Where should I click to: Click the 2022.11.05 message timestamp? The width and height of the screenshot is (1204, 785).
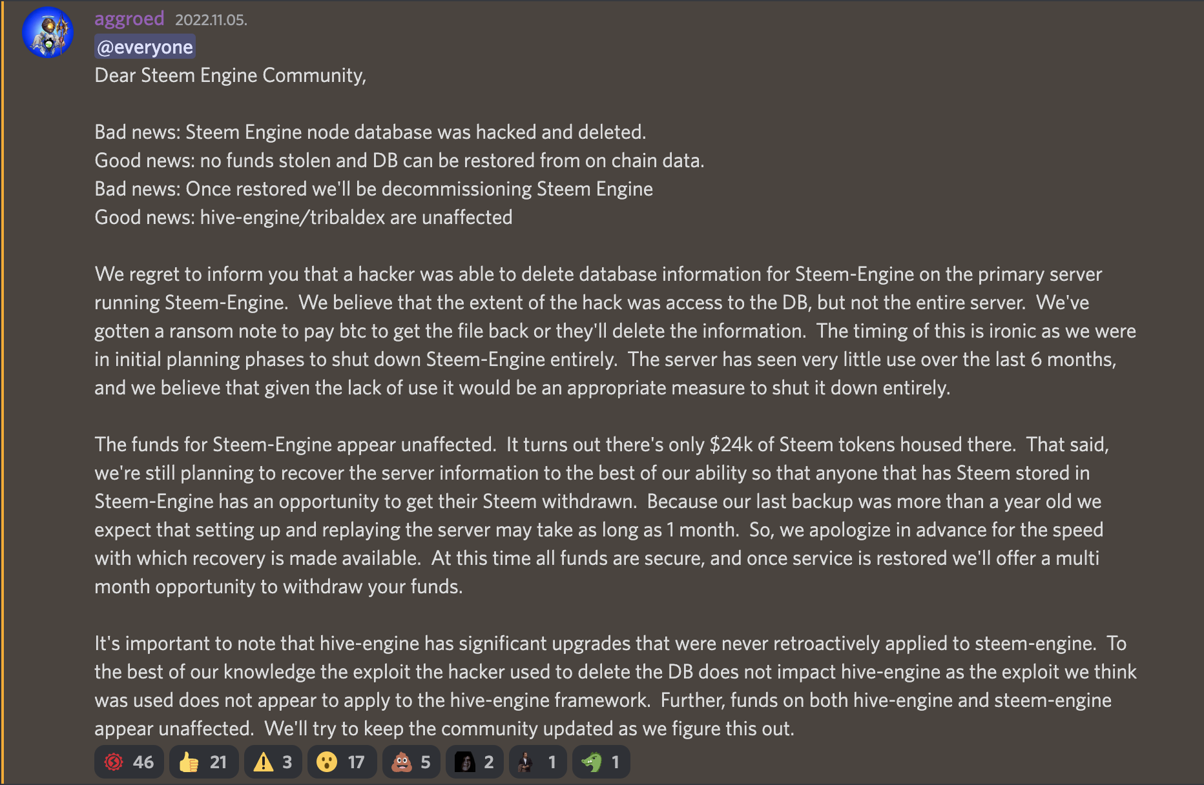coord(211,20)
